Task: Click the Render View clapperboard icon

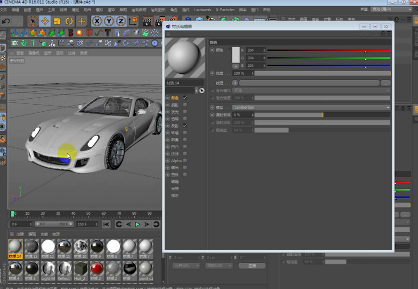Action: coord(147,22)
